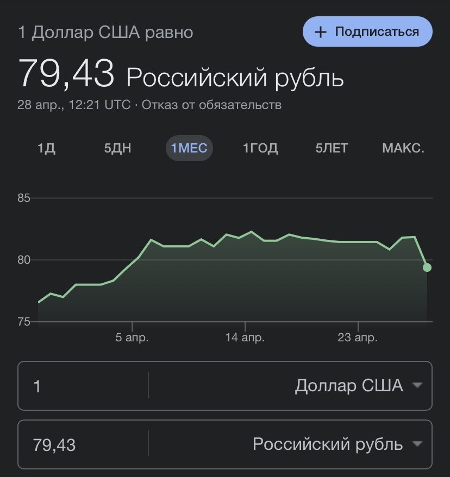This screenshot has width=450, height=477.
Task: Switch chart to 1ГОД range
Action: (260, 149)
